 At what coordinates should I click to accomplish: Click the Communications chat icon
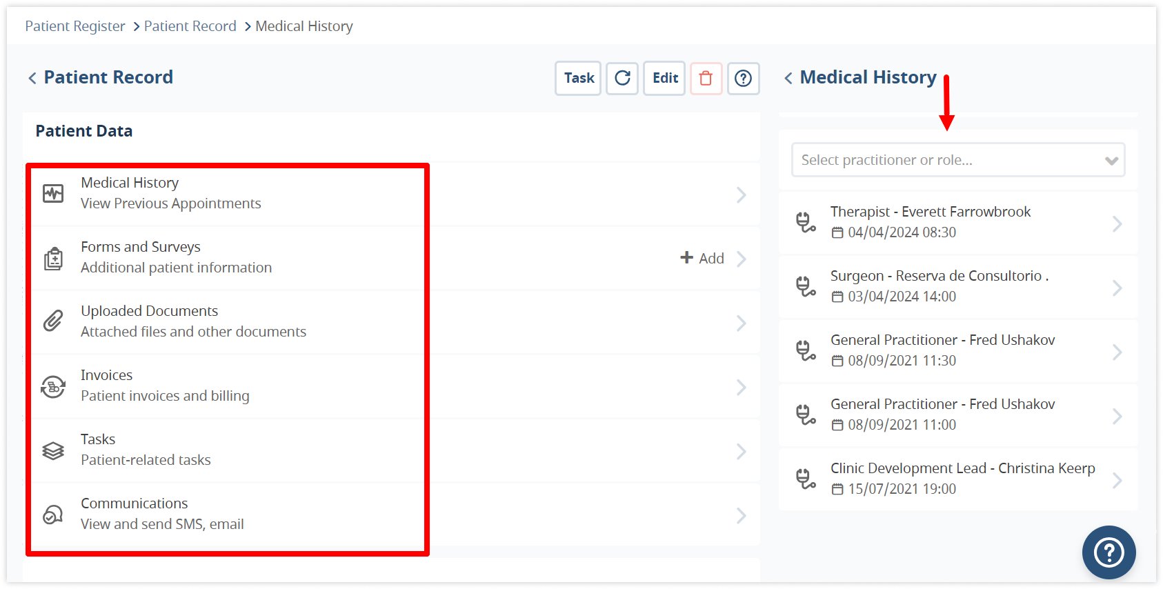point(53,515)
